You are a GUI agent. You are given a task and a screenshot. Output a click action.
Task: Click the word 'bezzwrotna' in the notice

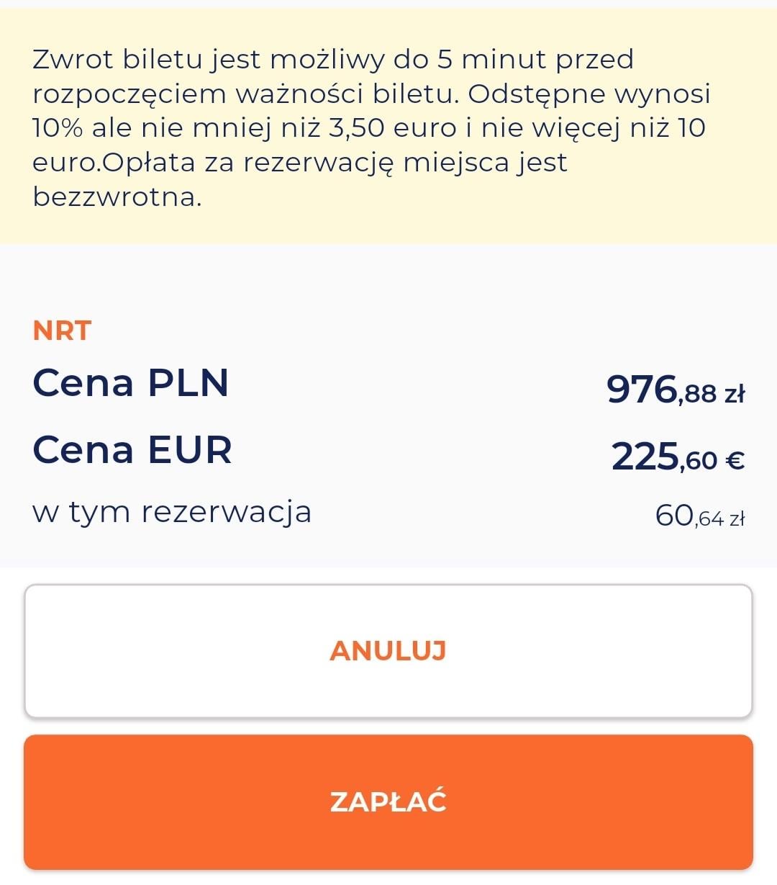tap(115, 197)
